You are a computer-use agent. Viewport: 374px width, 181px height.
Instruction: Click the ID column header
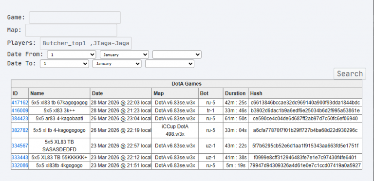20,93
